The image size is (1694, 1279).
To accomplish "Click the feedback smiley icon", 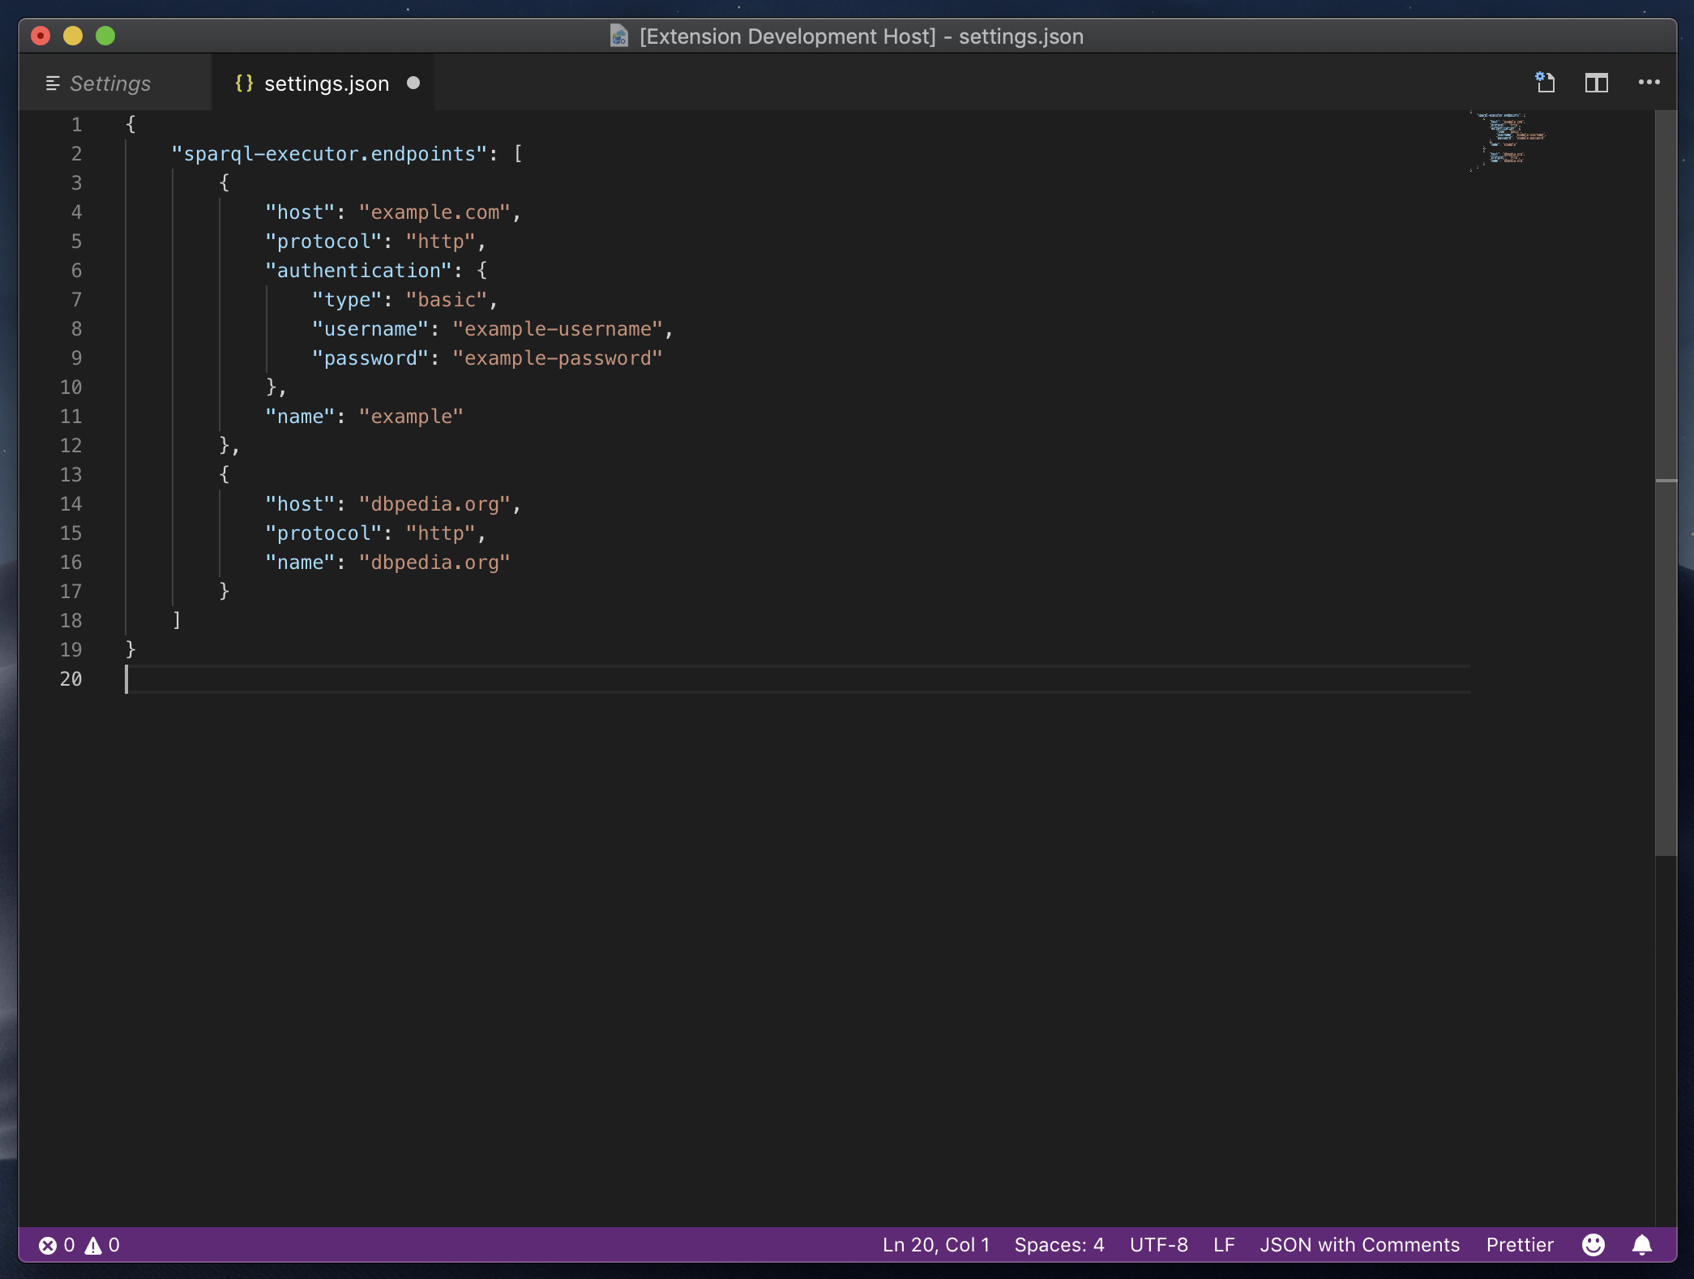I will (1593, 1245).
